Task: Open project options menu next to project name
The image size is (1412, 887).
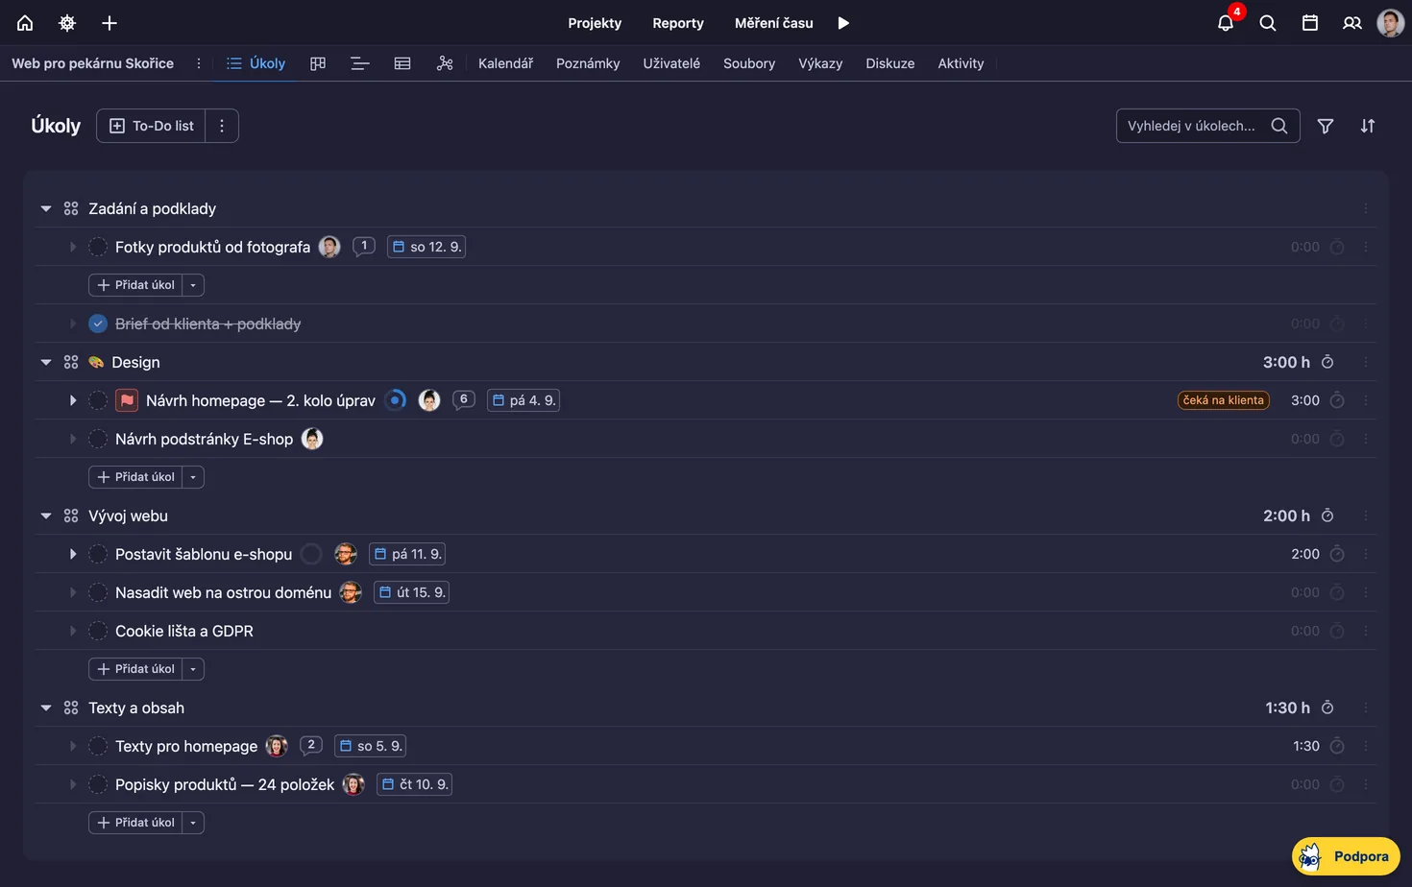Action: click(x=199, y=63)
